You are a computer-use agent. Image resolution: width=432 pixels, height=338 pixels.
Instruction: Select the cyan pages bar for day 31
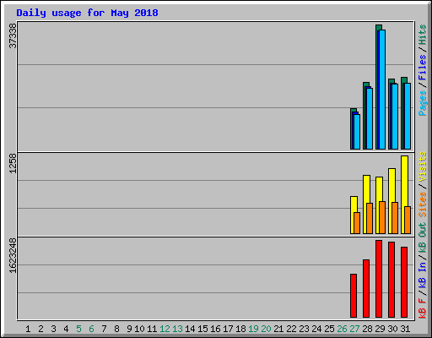pyautogui.click(x=408, y=116)
